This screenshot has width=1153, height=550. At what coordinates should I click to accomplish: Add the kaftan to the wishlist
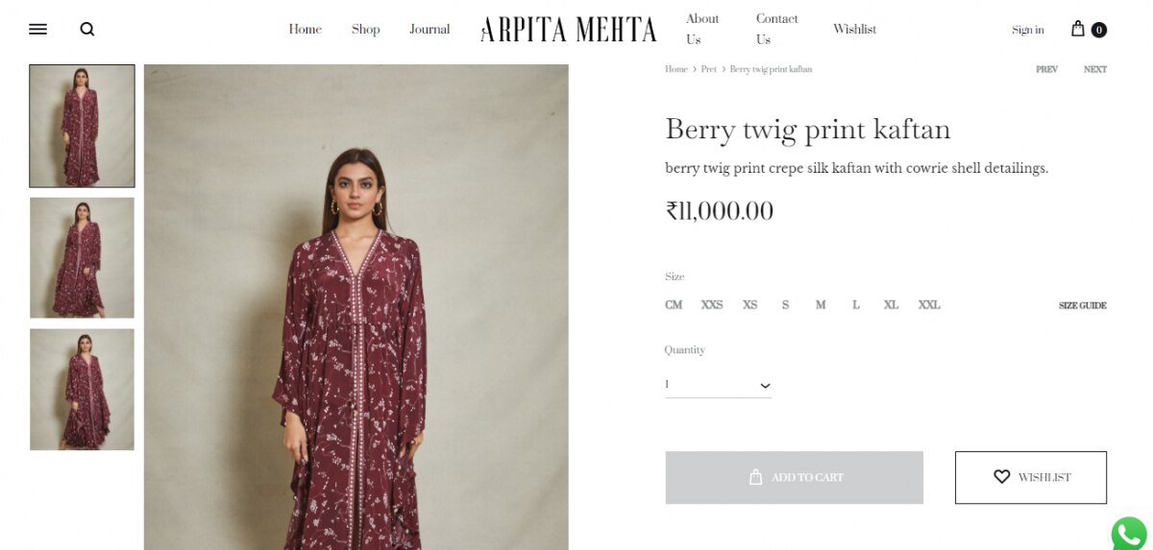(x=1030, y=477)
